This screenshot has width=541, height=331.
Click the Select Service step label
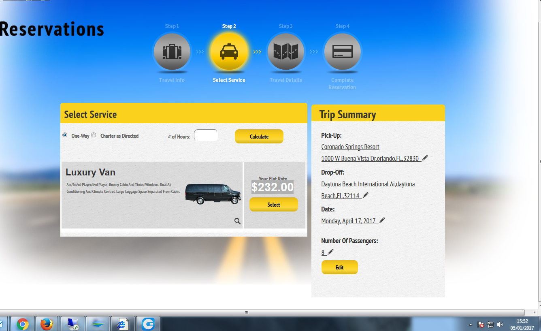click(229, 80)
